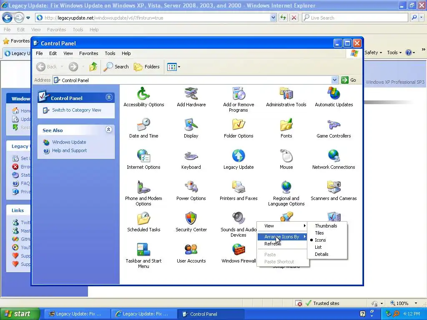Image resolution: width=427 pixels, height=320 pixels.
Task: Click Internet Explorer Refresh button
Action: pyautogui.click(x=283, y=17)
